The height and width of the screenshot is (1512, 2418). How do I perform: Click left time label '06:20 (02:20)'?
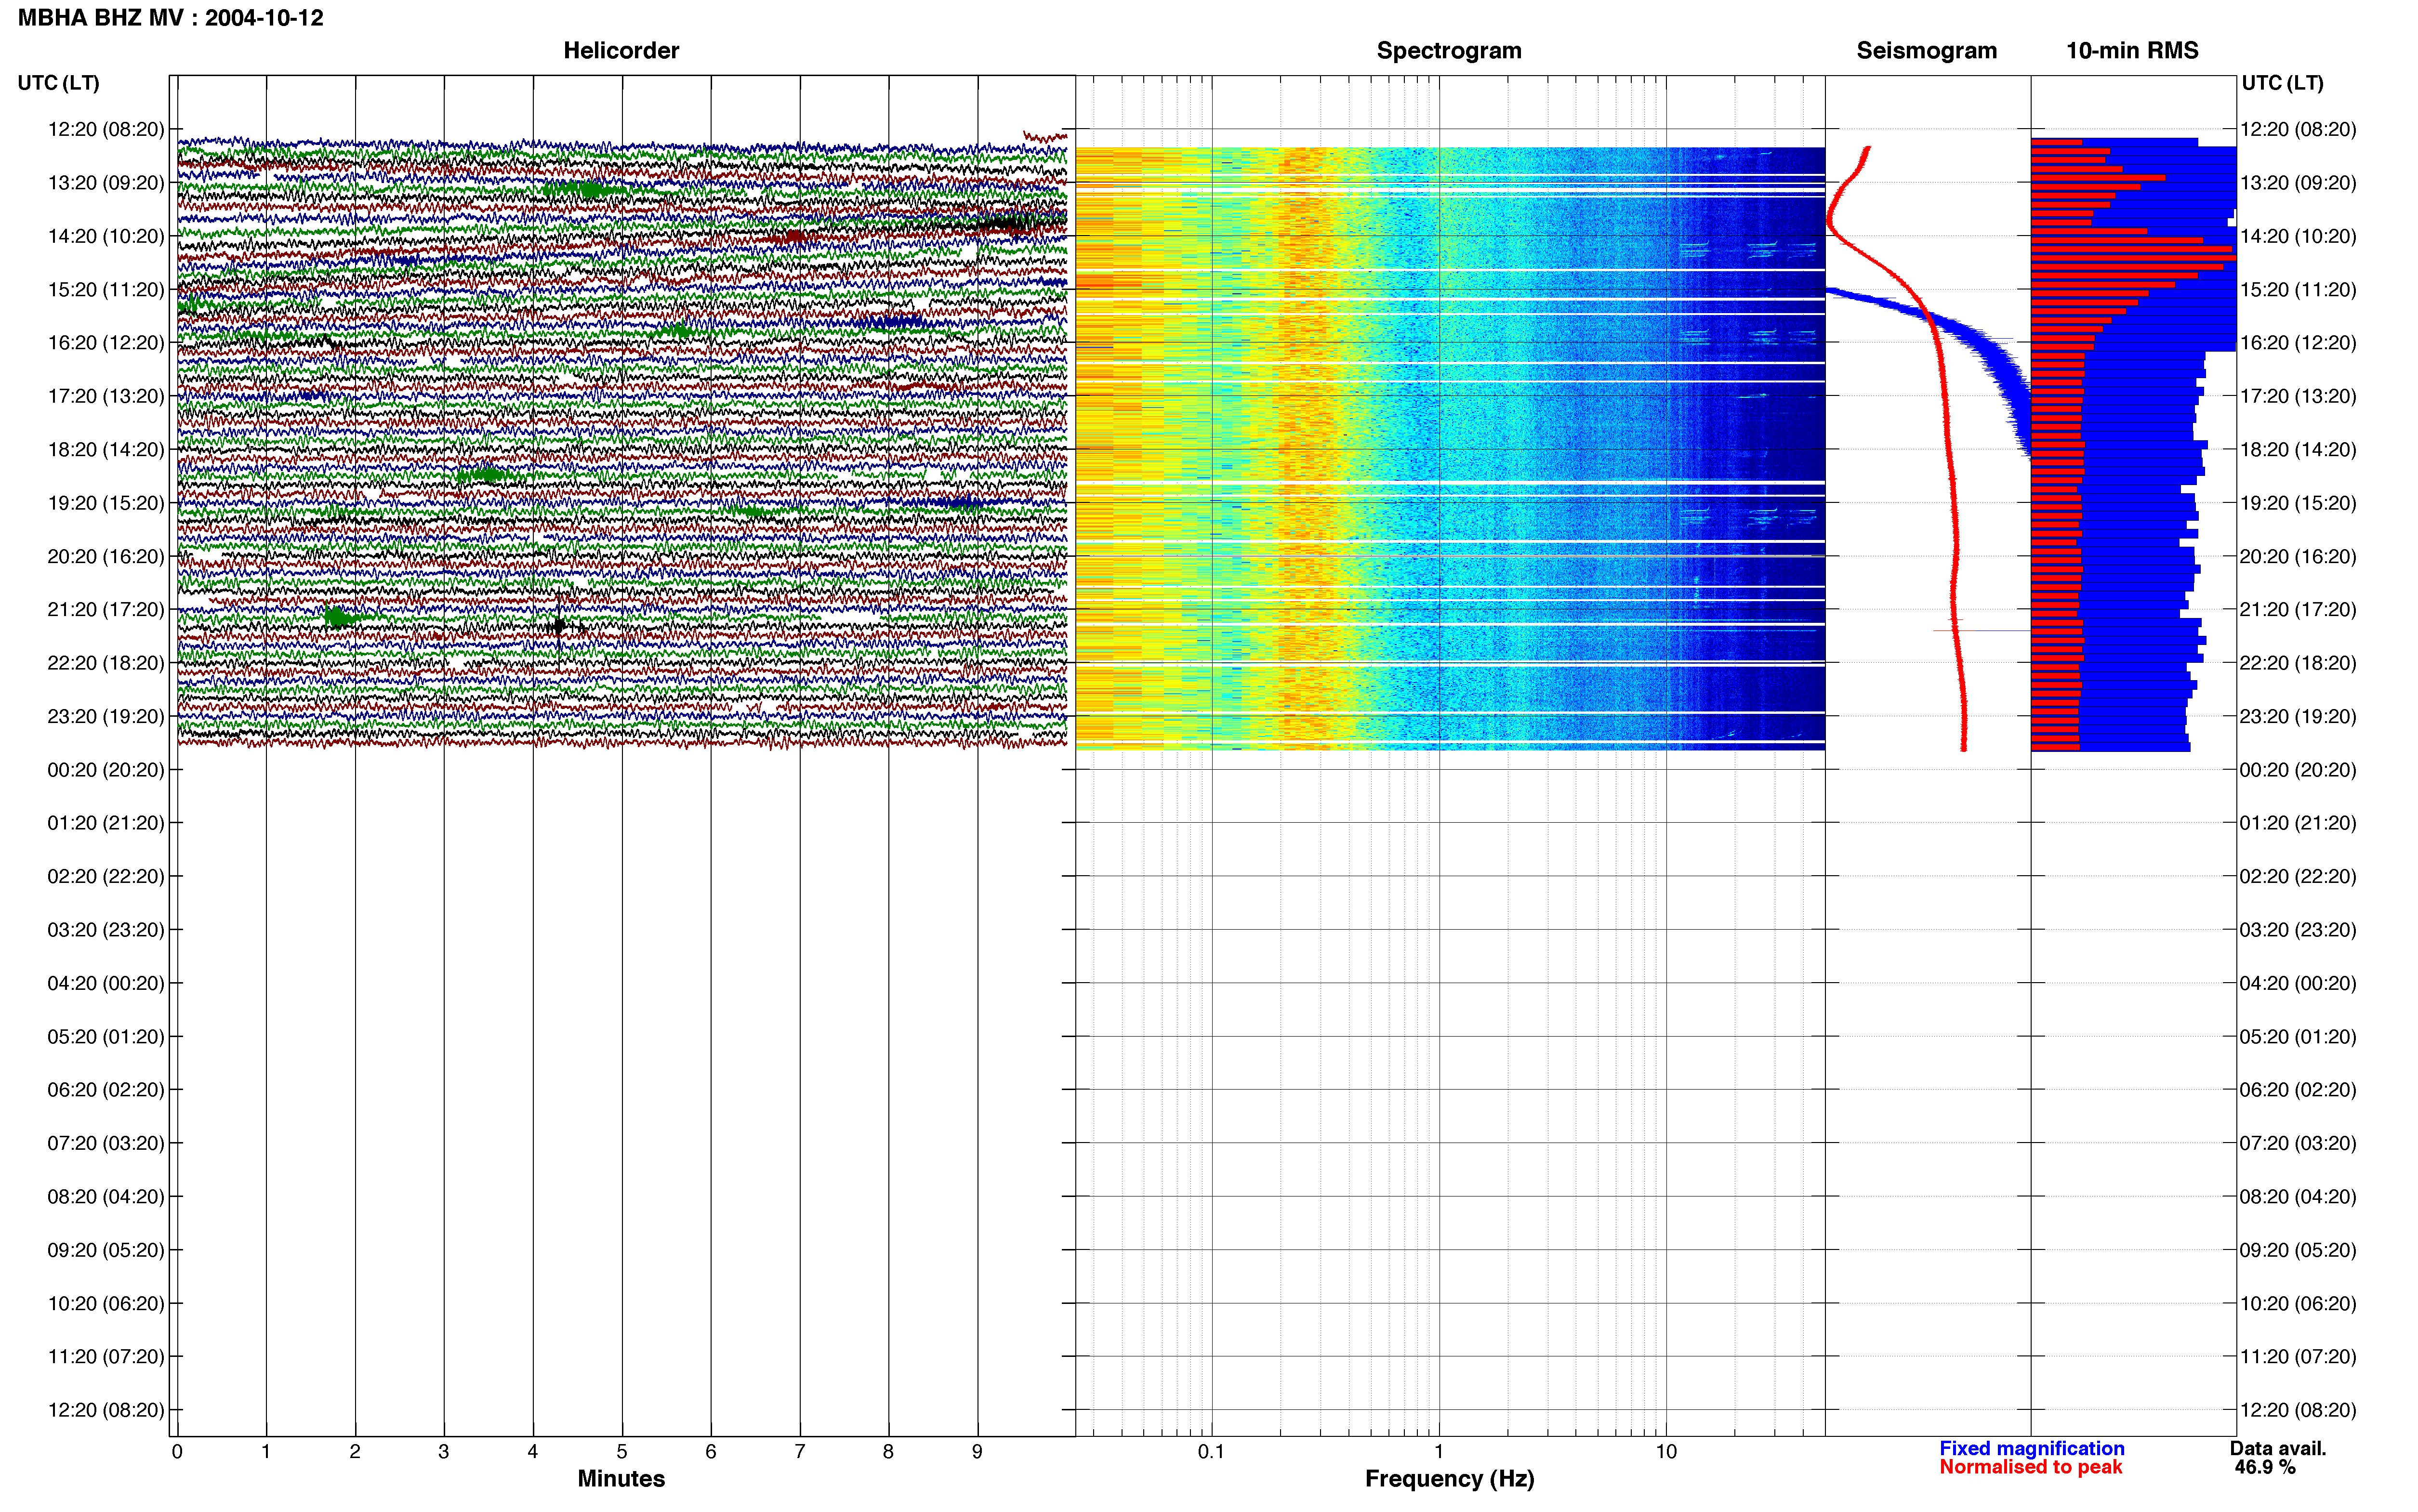[x=106, y=1090]
